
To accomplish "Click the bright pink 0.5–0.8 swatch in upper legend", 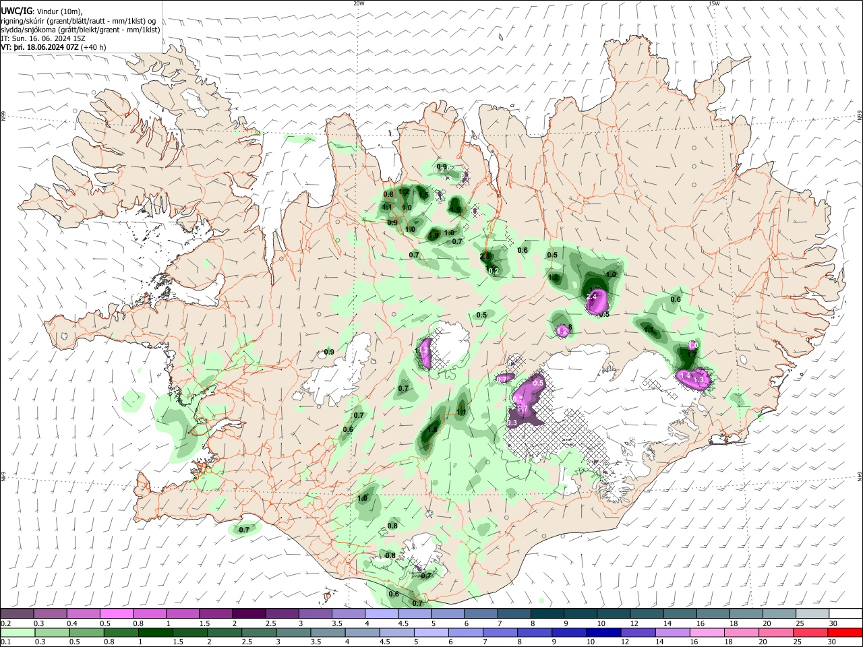I will [117, 614].
